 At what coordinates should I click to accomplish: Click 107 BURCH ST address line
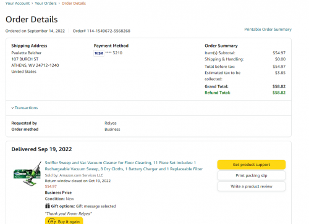(25, 59)
